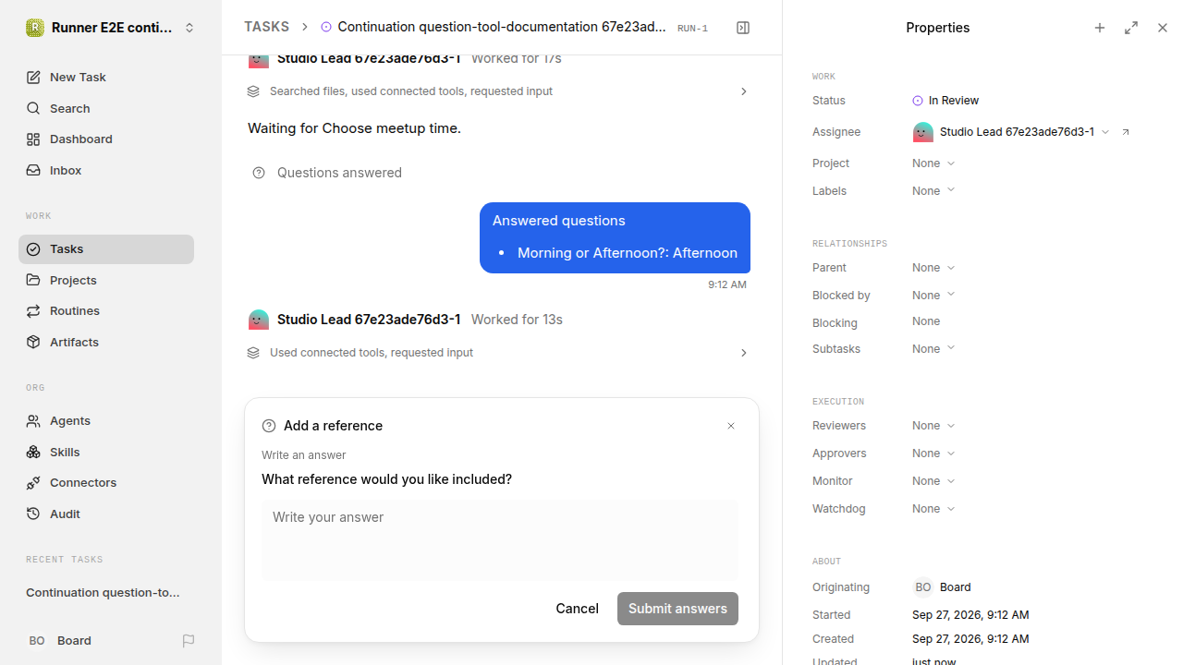Open the Monitor None dropdown
This screenshot has height=665, width=1183.
[933, 481]
